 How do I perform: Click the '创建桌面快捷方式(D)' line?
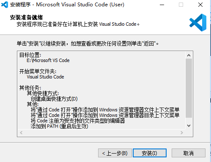(x=54, y=99)
